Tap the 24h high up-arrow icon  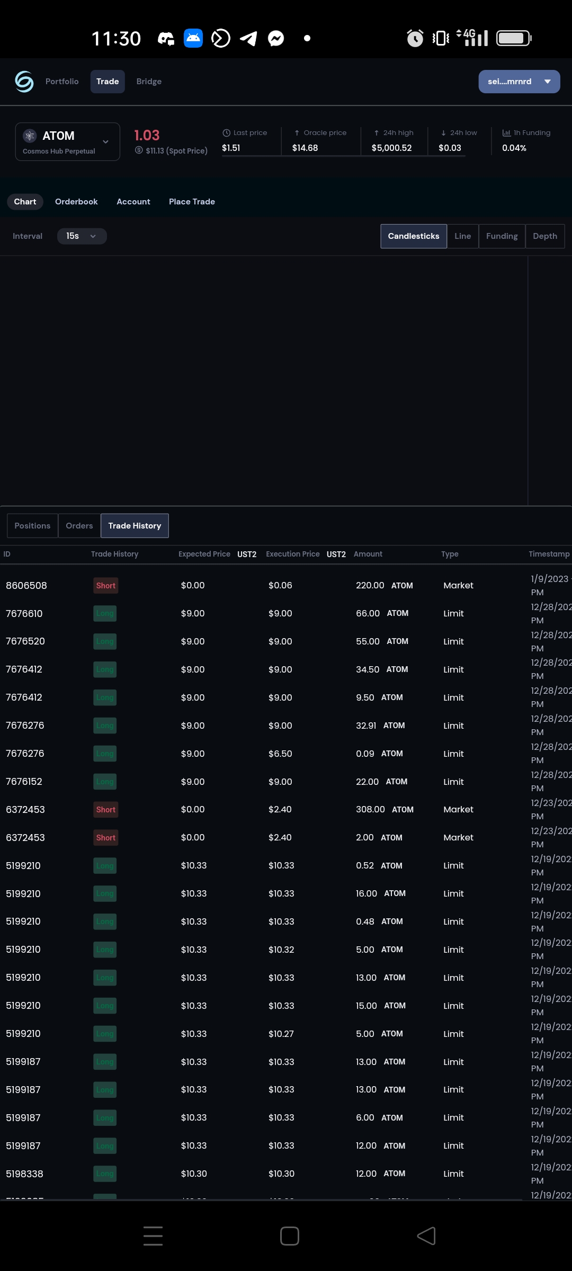click(x=377, y=133)
